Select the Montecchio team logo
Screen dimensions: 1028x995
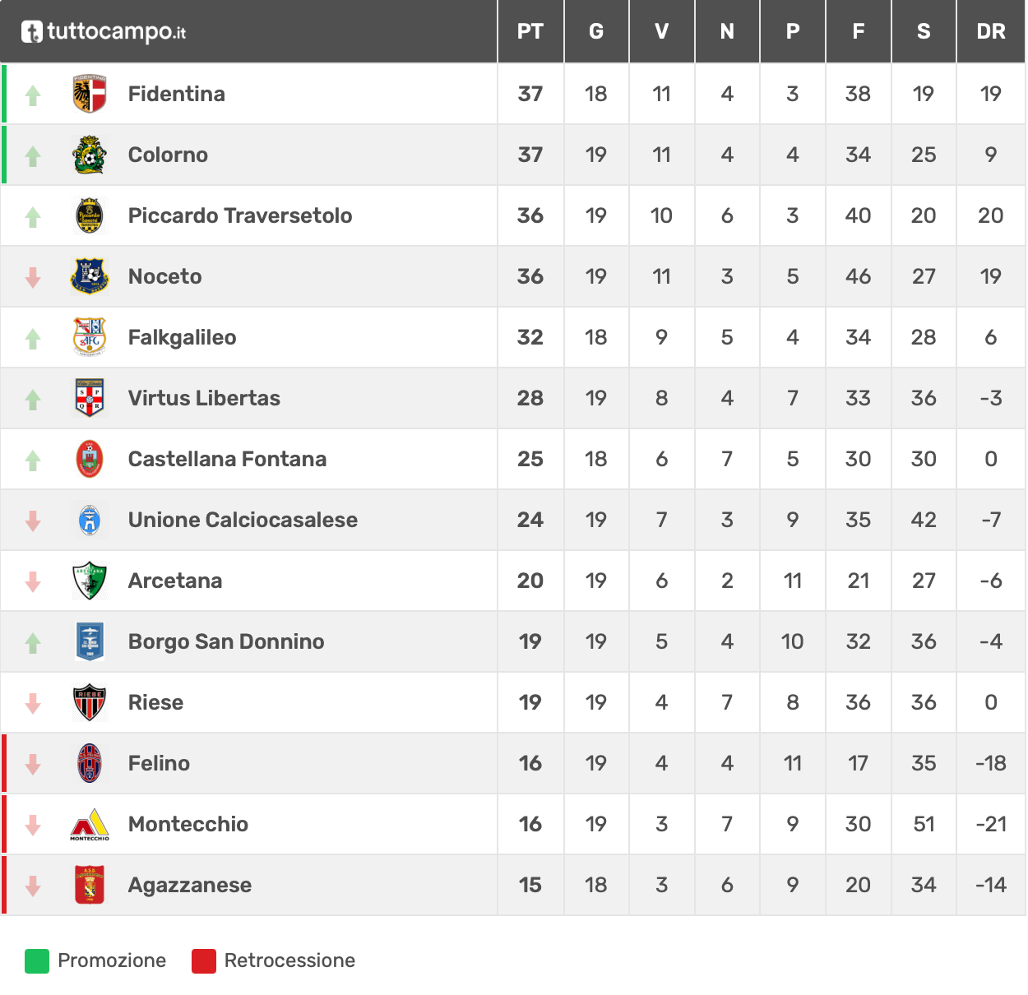(x=90, y=824)
